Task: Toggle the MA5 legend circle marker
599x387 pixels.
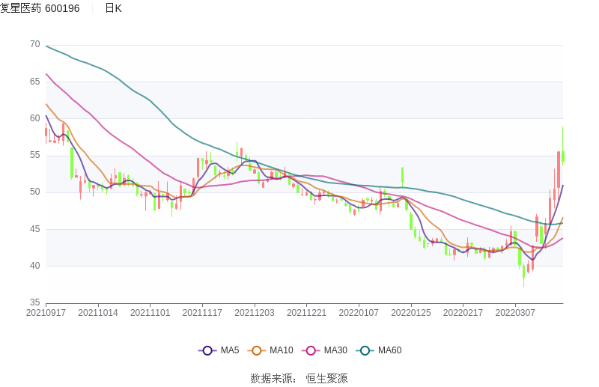Action: pyautogui.click(x=207, y=350)
